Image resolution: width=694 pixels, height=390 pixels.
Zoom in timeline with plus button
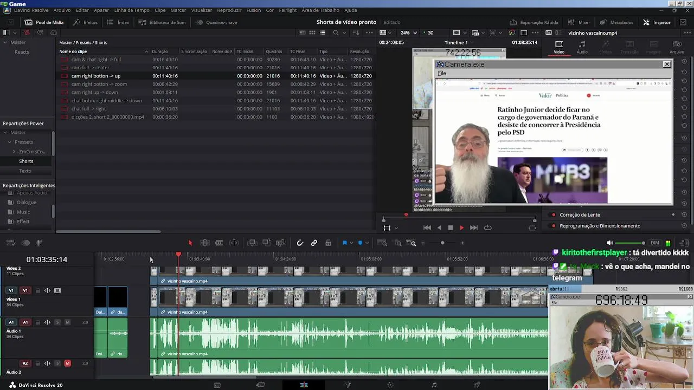pyautogui.click(x=462, y=243)
